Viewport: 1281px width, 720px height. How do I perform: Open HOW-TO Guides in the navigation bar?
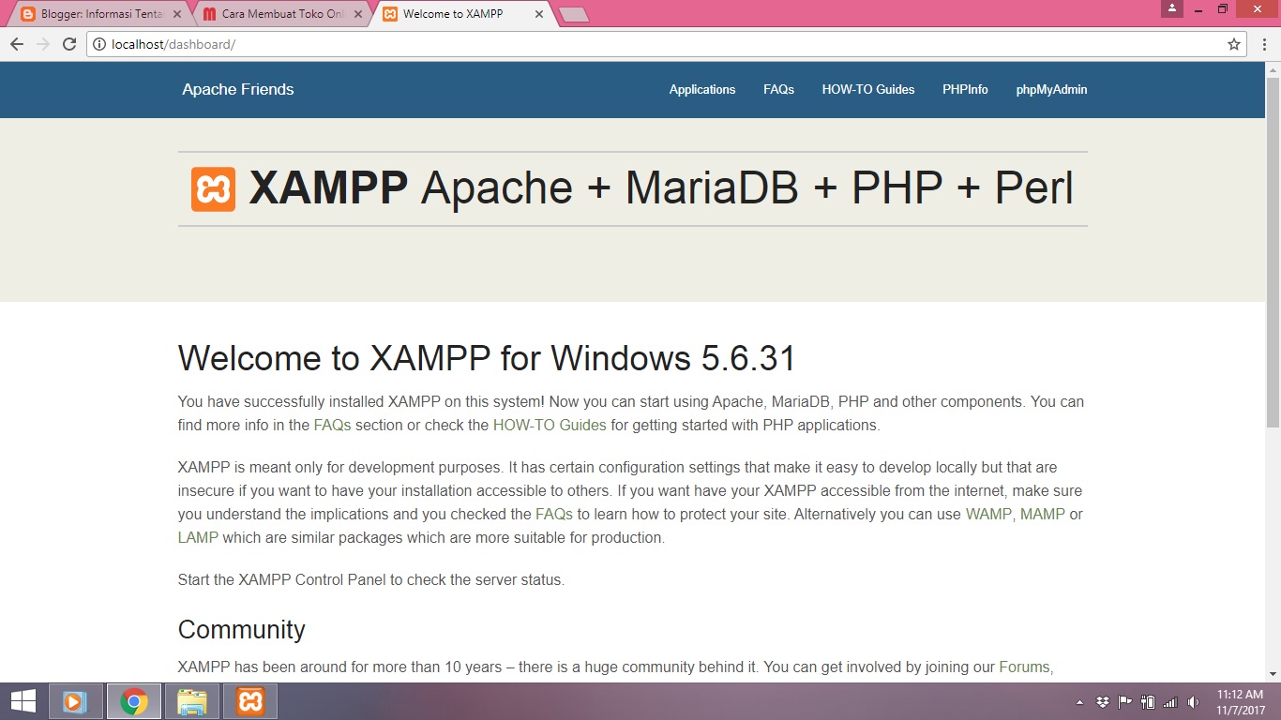pyautogui.click(x=868, y=90)
